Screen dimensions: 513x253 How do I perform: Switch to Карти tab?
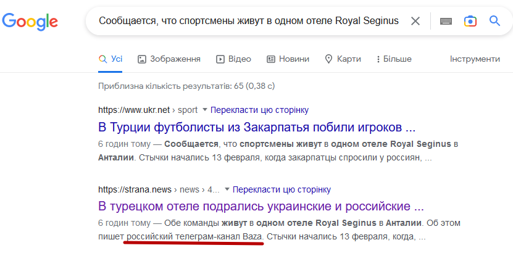tap(343, 59)
